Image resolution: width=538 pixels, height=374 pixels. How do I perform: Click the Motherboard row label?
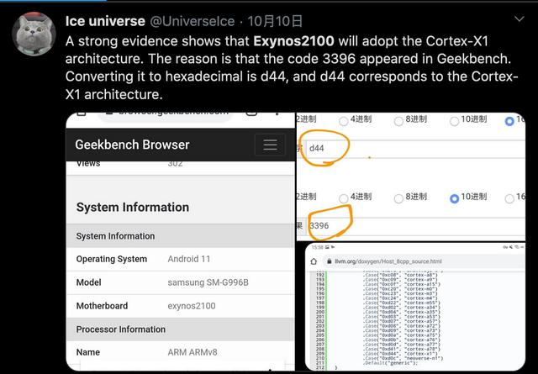coord(102,306)
